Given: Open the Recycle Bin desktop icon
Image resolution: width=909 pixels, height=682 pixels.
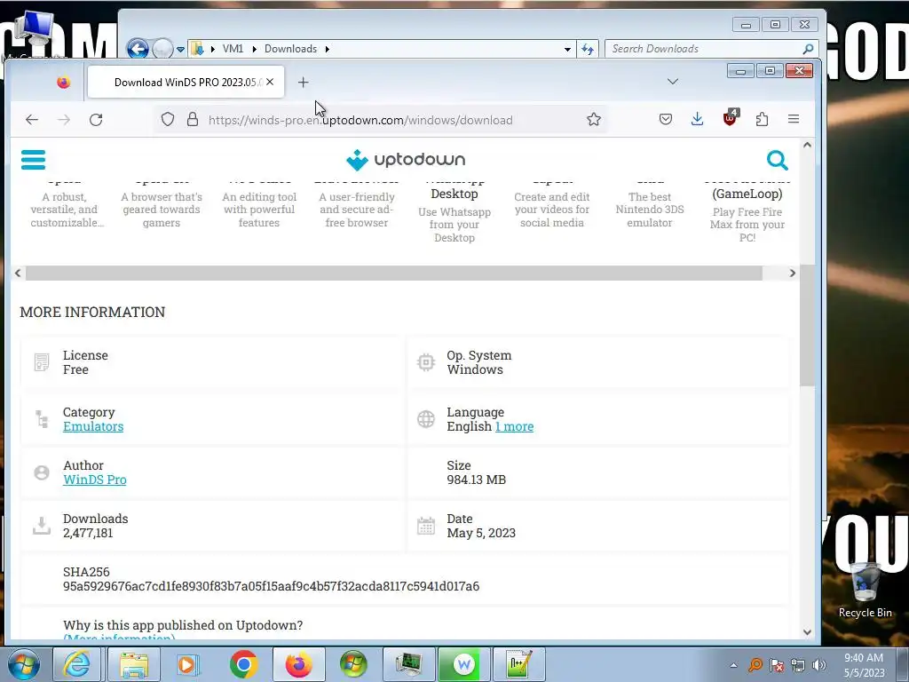Looking at the screenshot, I should [x=865, y=591].
